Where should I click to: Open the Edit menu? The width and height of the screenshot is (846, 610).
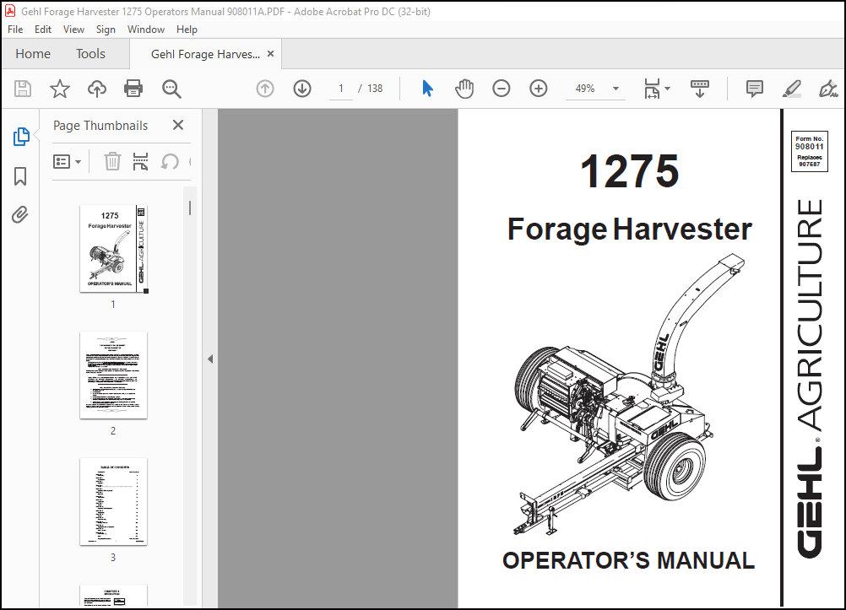[42, 30]
